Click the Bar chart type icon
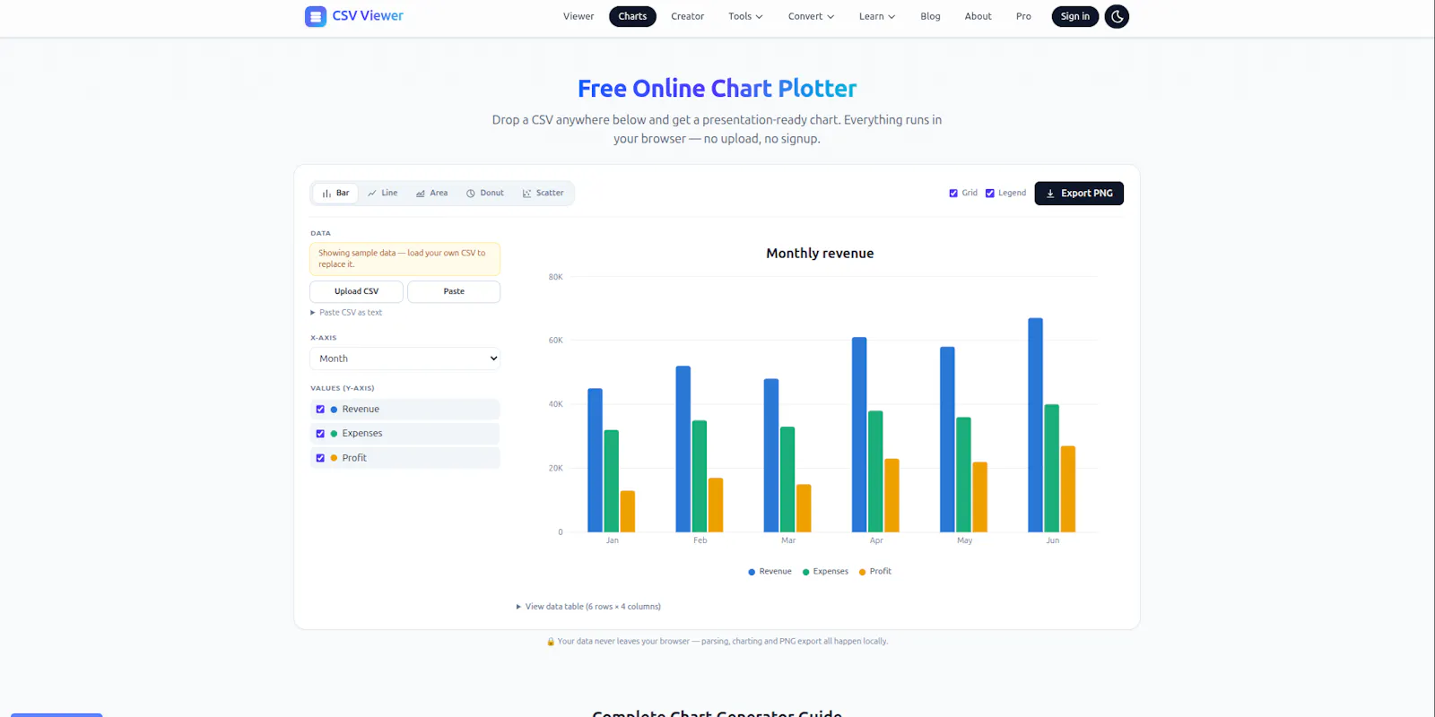This screenshot has width=1435, height=717. click(x=326, y=194)
